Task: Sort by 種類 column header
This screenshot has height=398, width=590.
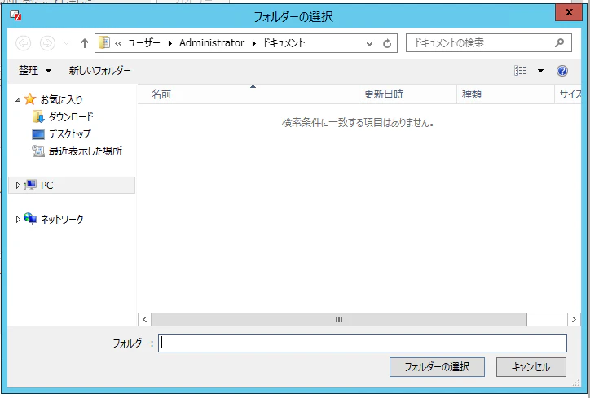Action: [506, 94]
